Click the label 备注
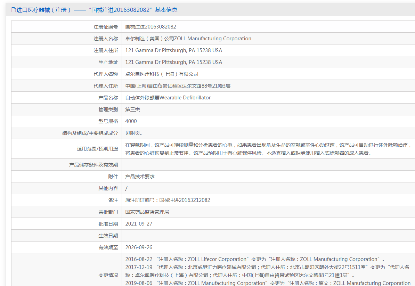The height and width of the screenshot is (286, 415). pyautogui.click(x=113, y=200)
